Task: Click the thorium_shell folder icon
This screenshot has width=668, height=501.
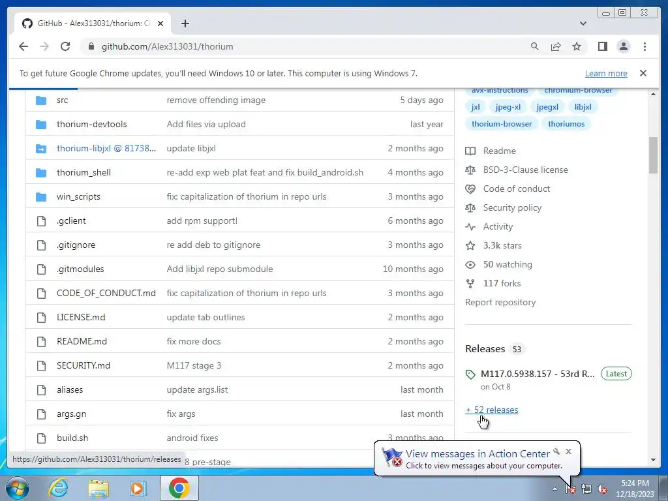Action: [x=41, y=172]
